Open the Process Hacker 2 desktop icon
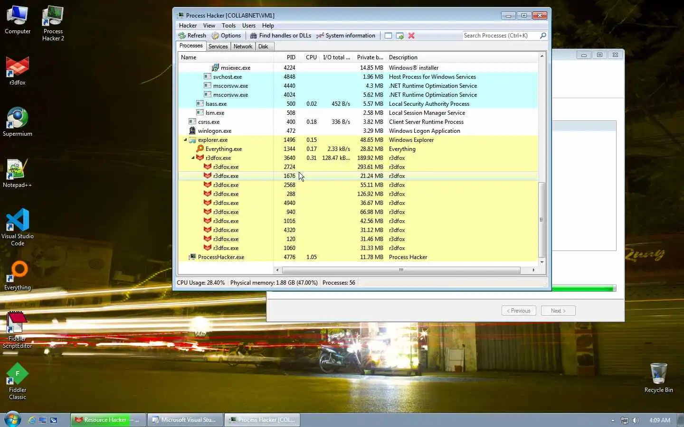The image size is (684, 427). [x=53, y=24]
